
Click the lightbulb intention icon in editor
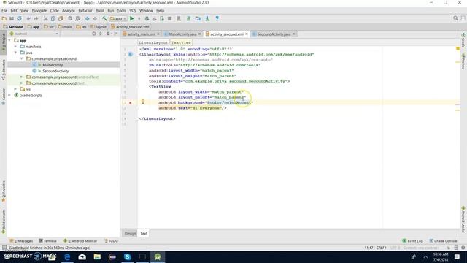click(x=143, y=102)
